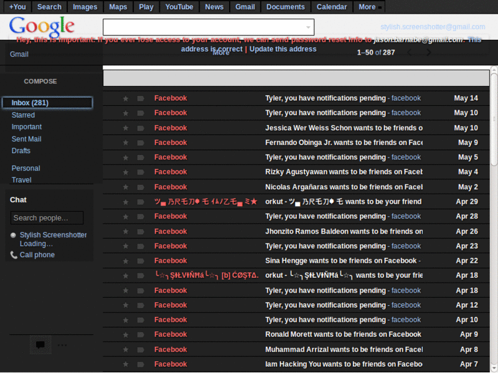Viewport: 498px width, 373px height.
Task: Star the Facebook email dated Apr 23
Action: (x=126, y=246)
